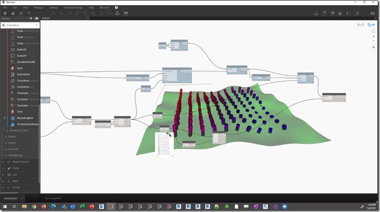Expand the Tessellation geometry subcategory
Image resolution: width=380 pixels, height=212 pixels.
[17, 155]
